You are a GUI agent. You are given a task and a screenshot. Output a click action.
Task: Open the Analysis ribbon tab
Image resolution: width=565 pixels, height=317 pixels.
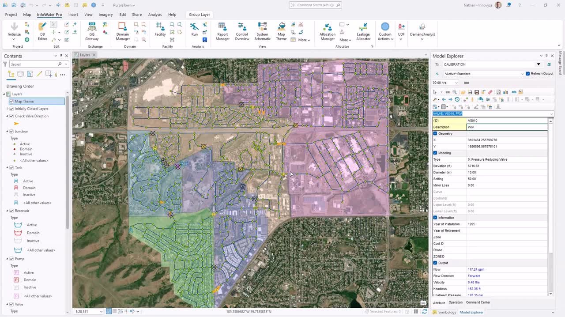pos(155,15)
